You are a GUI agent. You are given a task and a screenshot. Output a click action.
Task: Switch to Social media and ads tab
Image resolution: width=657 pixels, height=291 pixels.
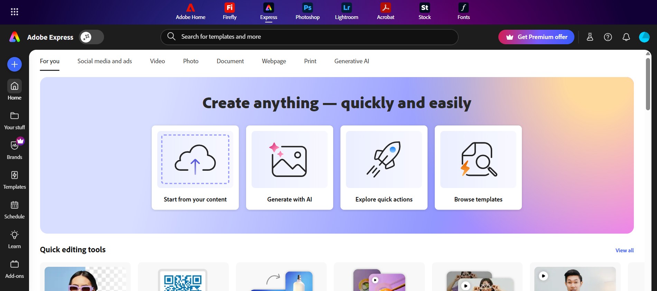coord(105,61)
